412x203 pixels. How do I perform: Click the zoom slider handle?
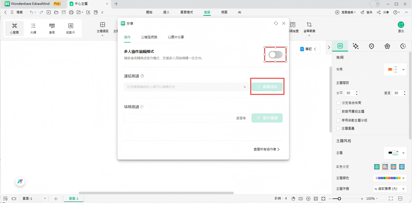(339, 199)
